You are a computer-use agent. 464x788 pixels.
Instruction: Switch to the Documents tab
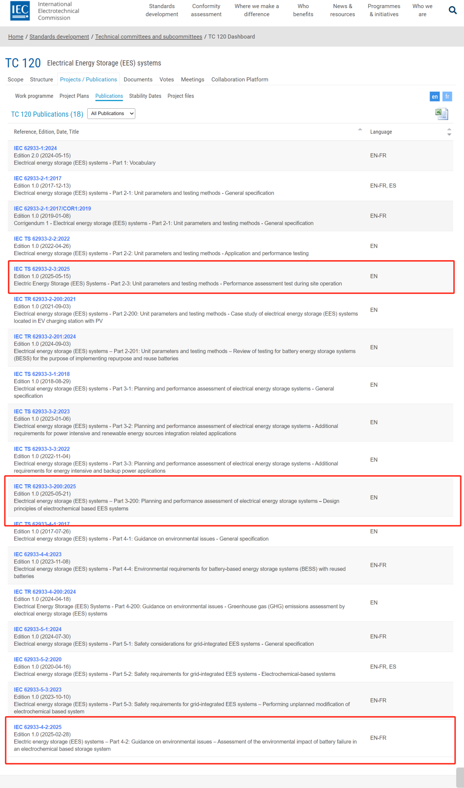pyautogui.click(x=138, y=79)
